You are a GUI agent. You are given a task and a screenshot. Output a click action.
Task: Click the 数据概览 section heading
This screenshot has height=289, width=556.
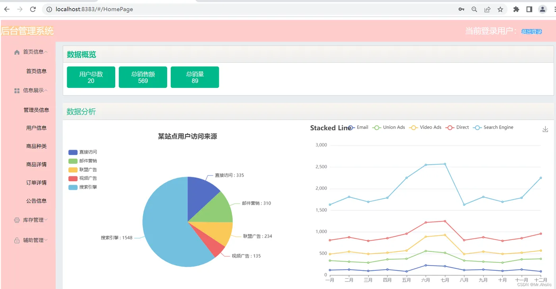pyautogui.click(x=81, y=55)
